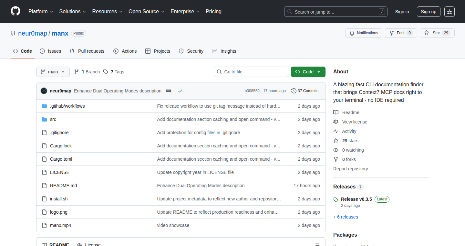Viewport: 465px width, 246px height.
Task: Expand commit message details ellipsis
Action: 169,91
